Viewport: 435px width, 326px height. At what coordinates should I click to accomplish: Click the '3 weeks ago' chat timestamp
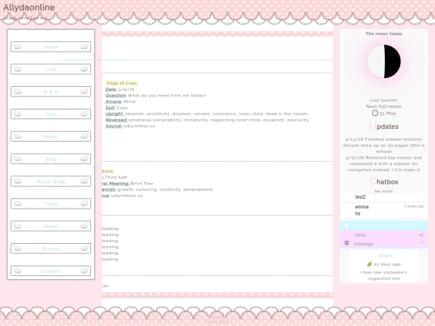pyautogui.click(x=414, y=206)
